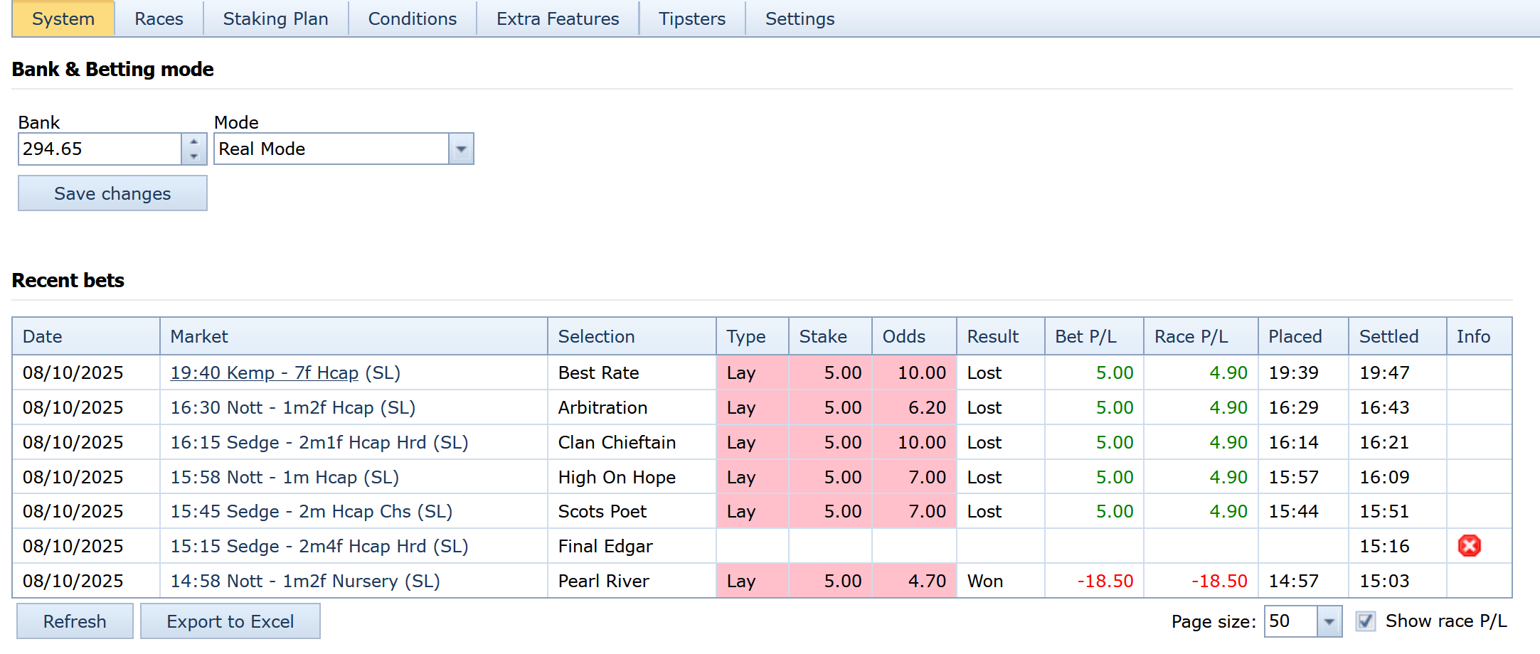Expand the Page size dropdown

tap(1328, 622)
